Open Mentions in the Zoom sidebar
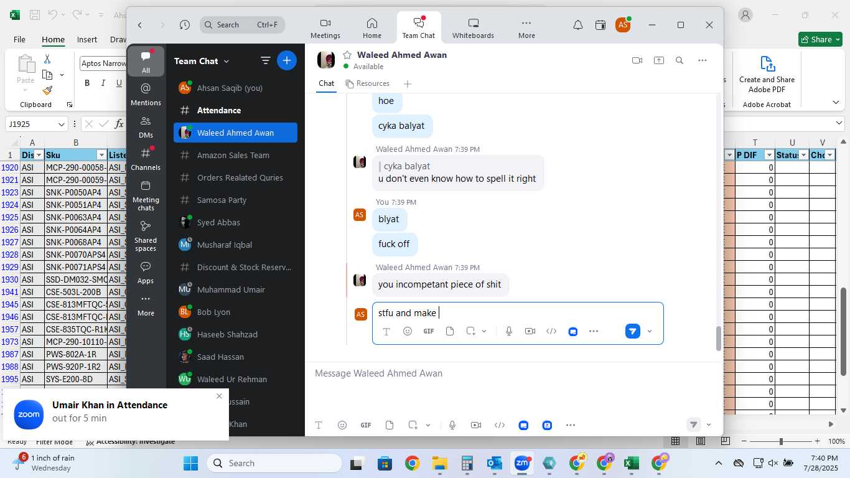 pos(146,94)
